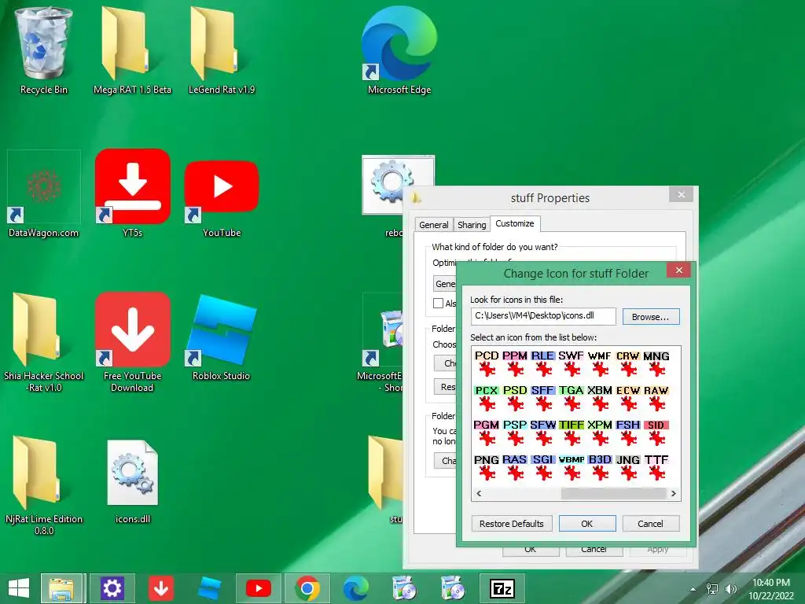The height and width of the screenshot is (604, 805).
Task: Open File Explorer from taskbar
Action: pos(61,588)
